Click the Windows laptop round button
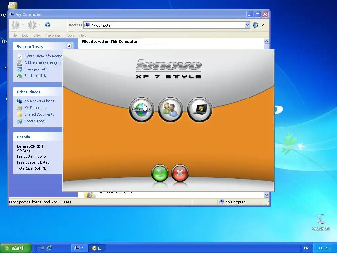Image resolution: width=337 pixels, height=253 pixels. [x=200, y=110]
